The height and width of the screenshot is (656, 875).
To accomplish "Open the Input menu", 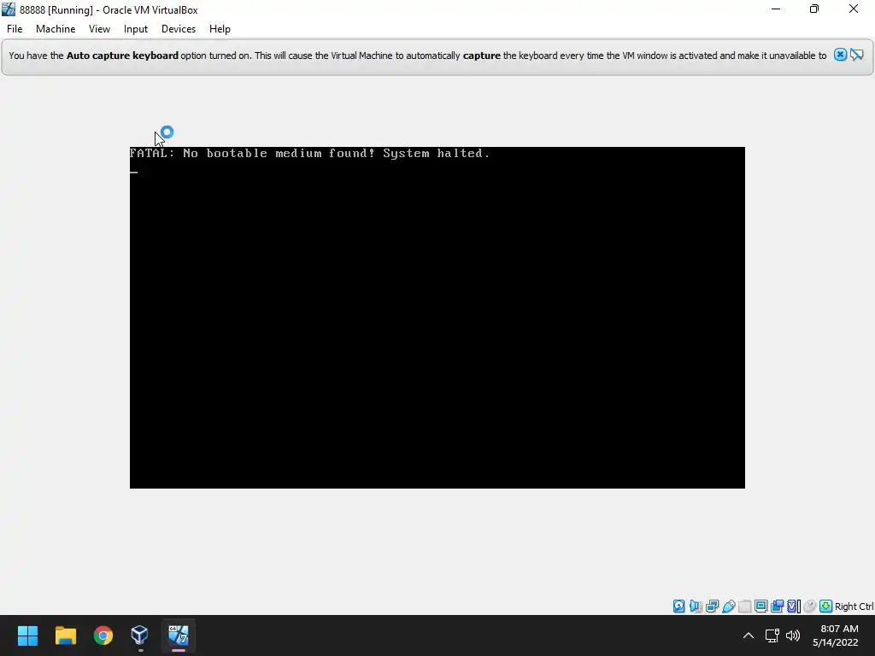I will tap(136, 29).
